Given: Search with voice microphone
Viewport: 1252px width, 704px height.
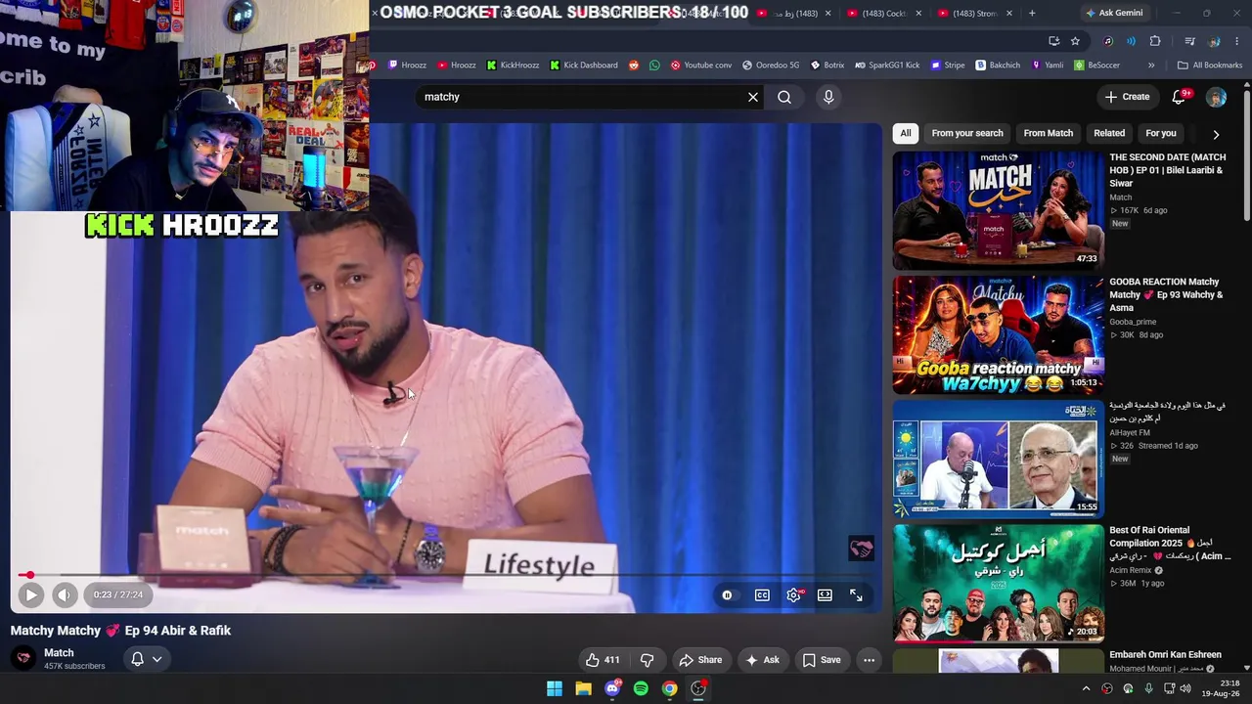Looking at the screenshot, I should (x=828, y=97).
